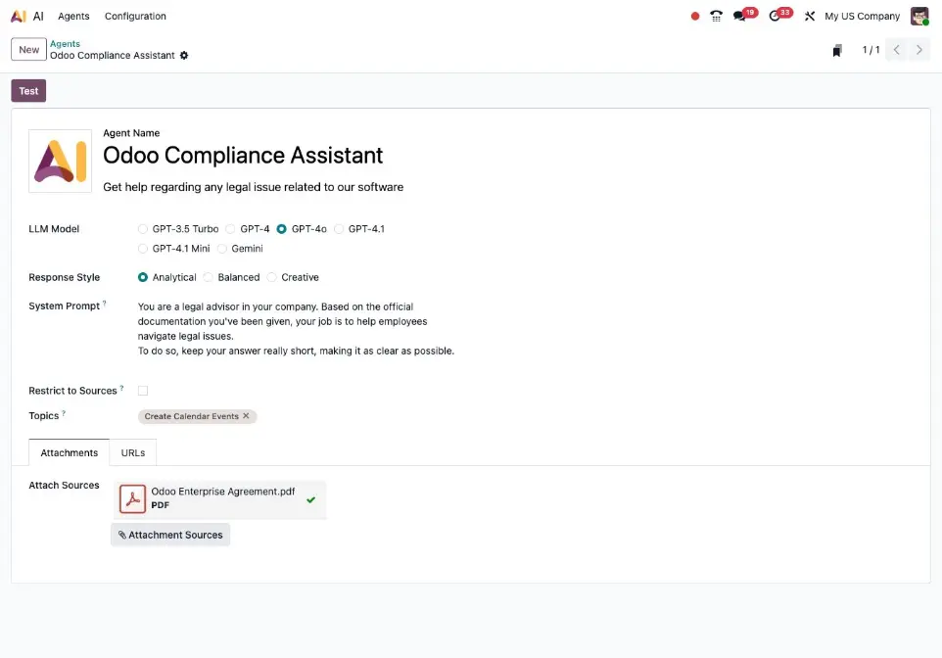Select the GPT-4.1 Mini model

point(142,249)
